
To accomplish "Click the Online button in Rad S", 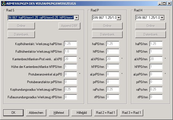I will [21, 26].
